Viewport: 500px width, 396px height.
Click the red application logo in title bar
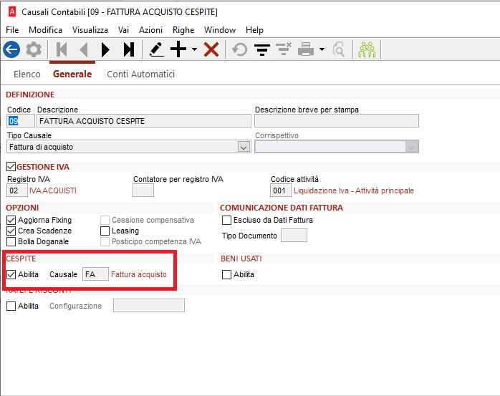[x=12, y=11]
